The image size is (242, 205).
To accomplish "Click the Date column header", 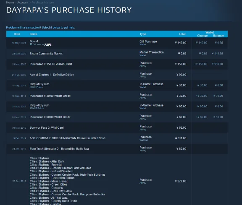I will pos(17,34).
